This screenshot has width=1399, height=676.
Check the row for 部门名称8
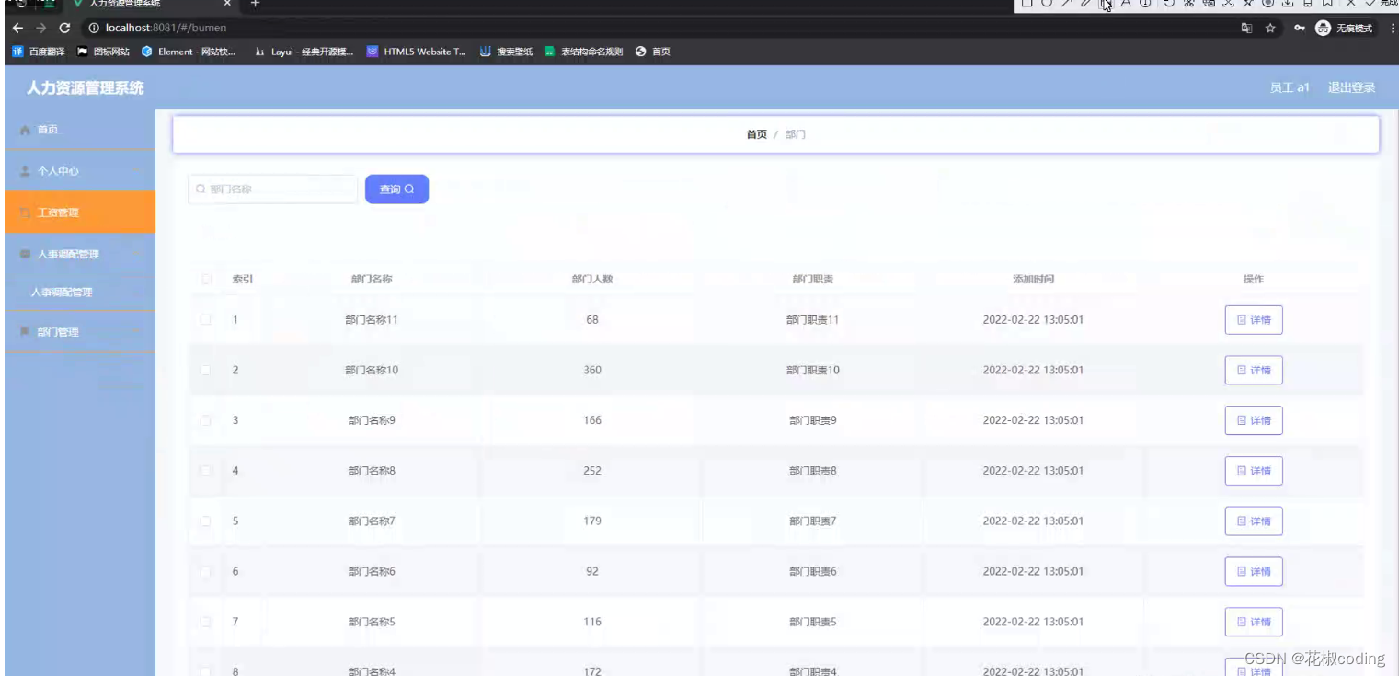[x=206, y=471]
